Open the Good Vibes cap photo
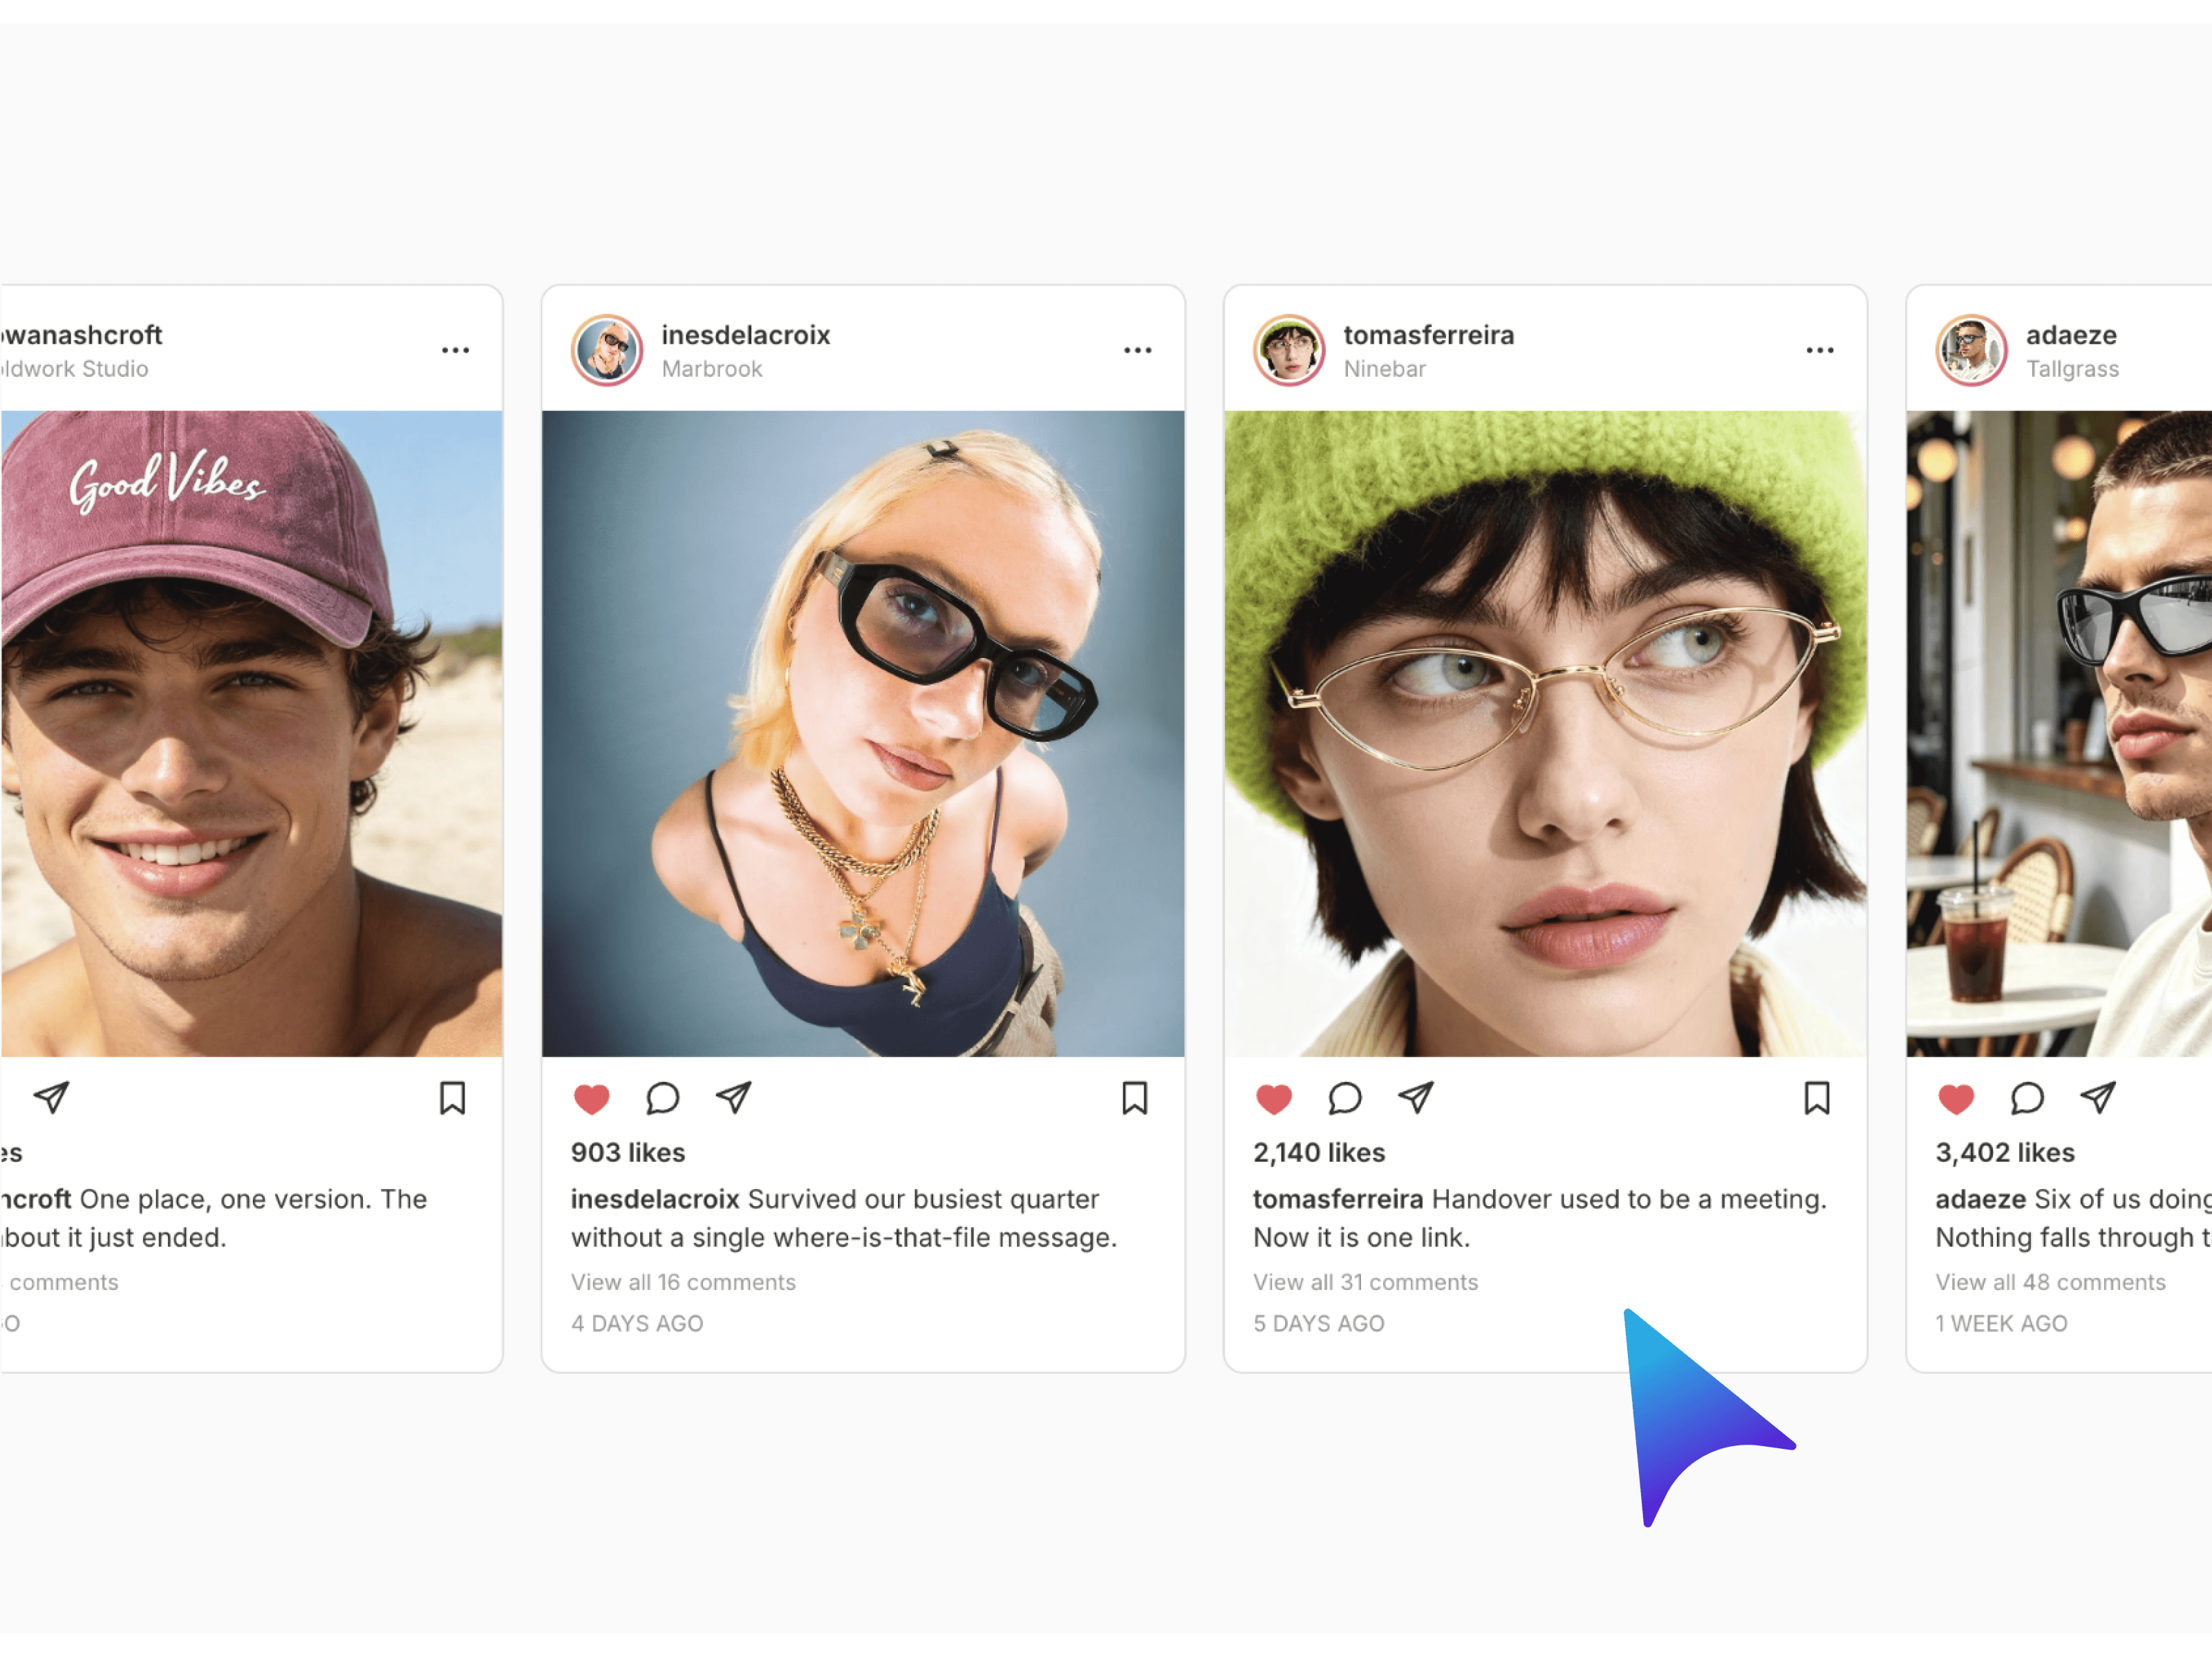Viewport: 2212px width, 1659px height. point(251,733)
